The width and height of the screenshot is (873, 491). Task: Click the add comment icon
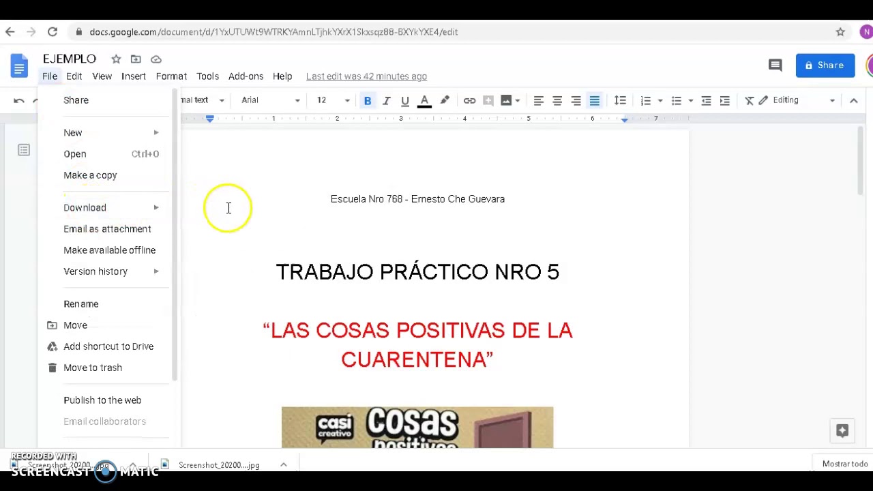pos(488,101)
